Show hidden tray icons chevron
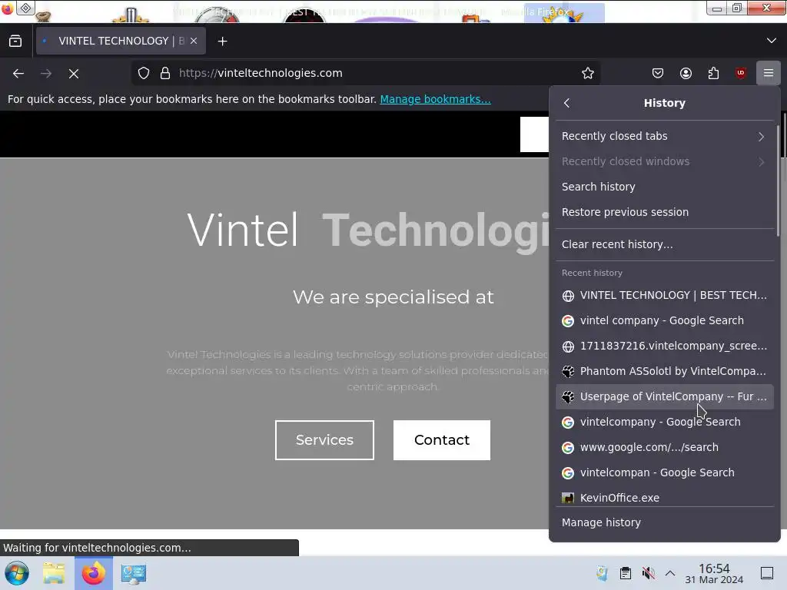This screenshot has width=787, height=590. (670, 573)
